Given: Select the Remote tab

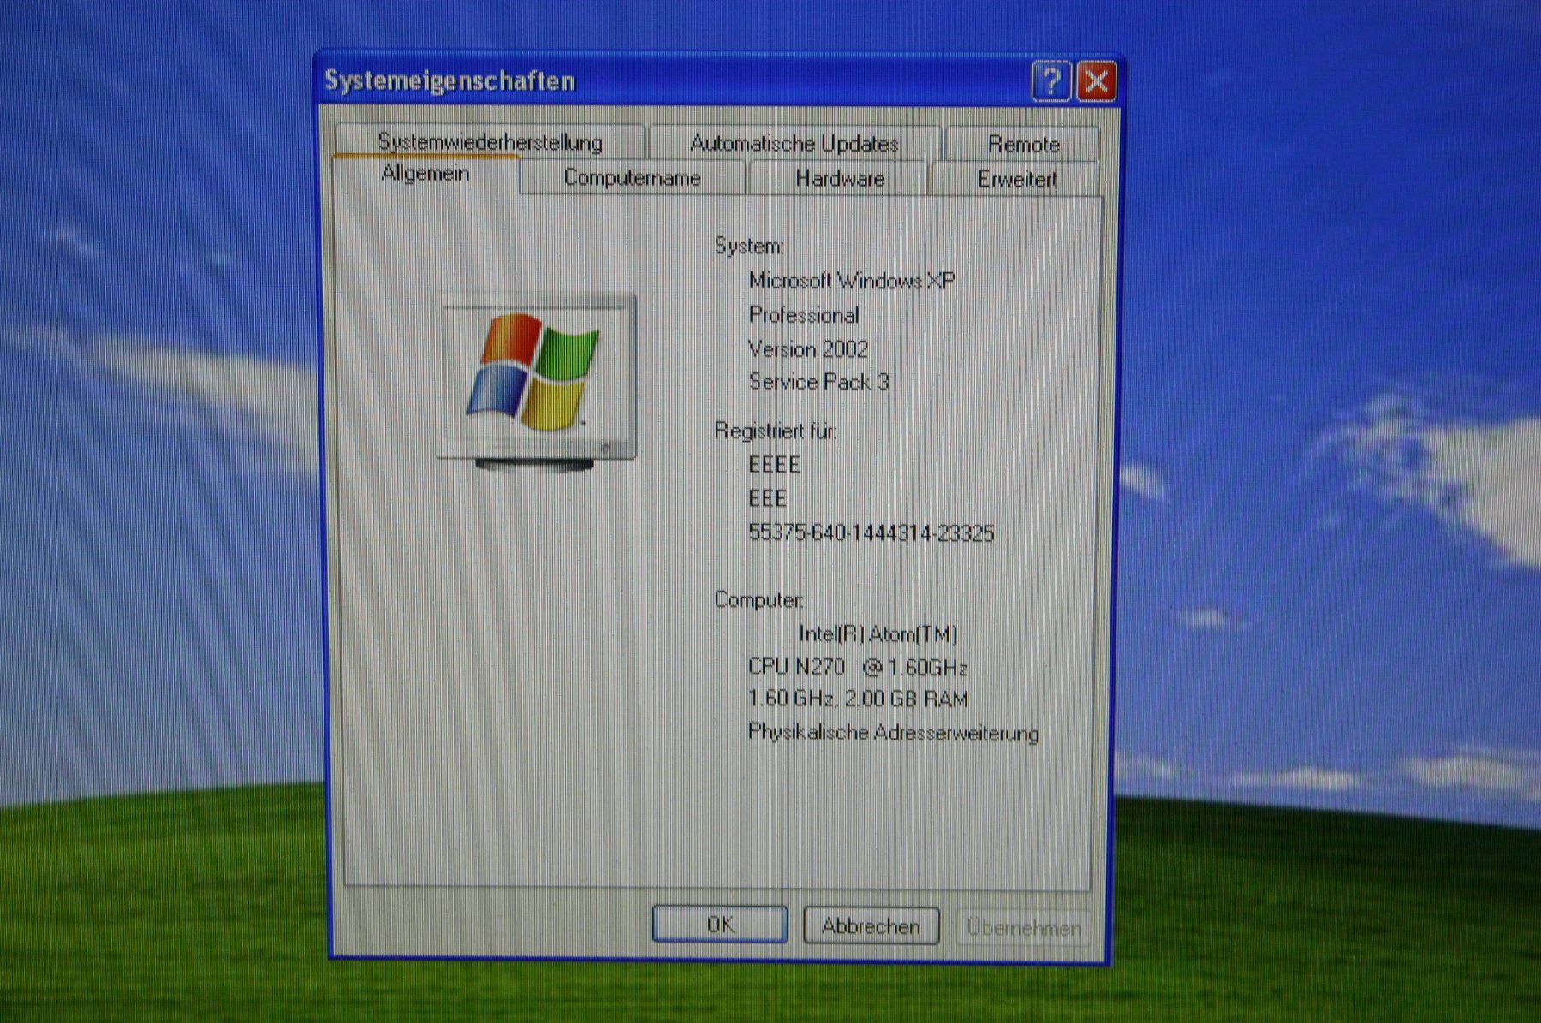Looking at the screenshot, I should [x=1023, y=144].
